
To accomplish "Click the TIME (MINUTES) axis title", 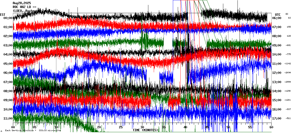I will click(x=145, y=130).
